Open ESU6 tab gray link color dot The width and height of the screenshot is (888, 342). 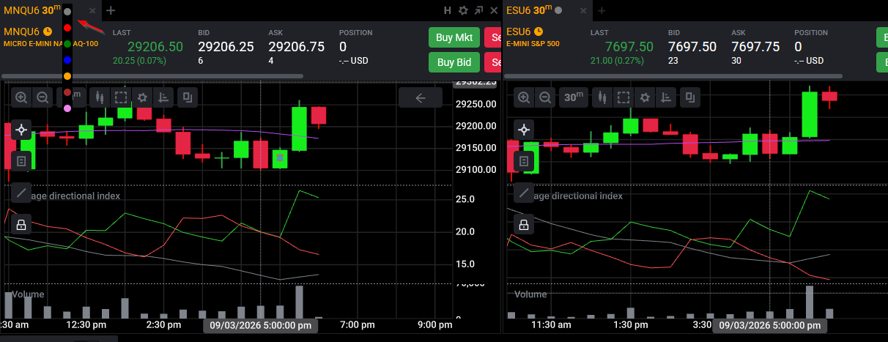coord(558,10)
